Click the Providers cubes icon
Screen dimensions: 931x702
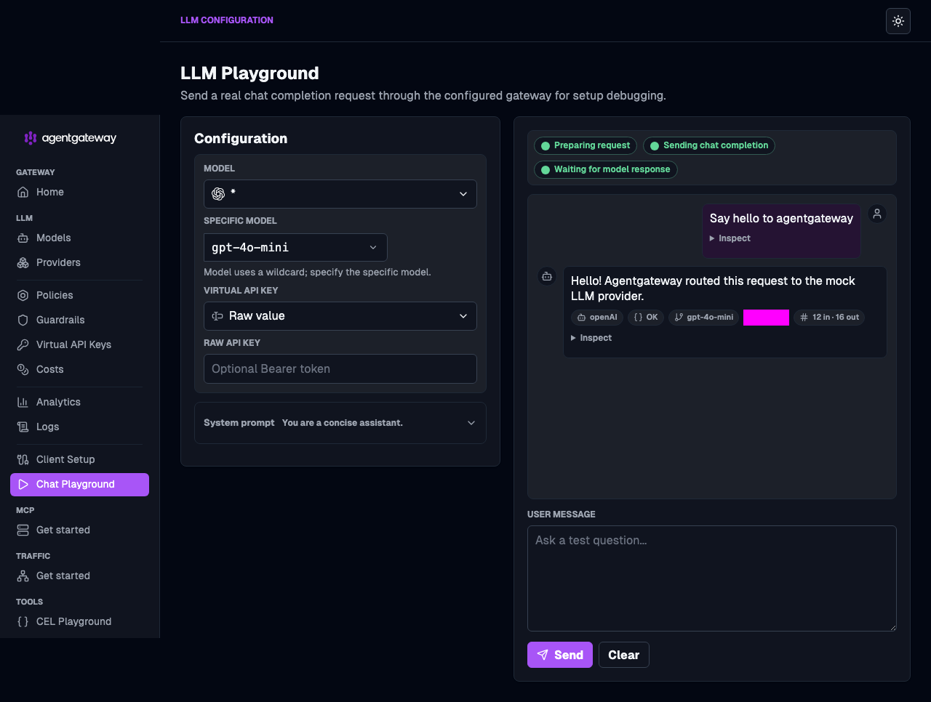pos(23,262)
